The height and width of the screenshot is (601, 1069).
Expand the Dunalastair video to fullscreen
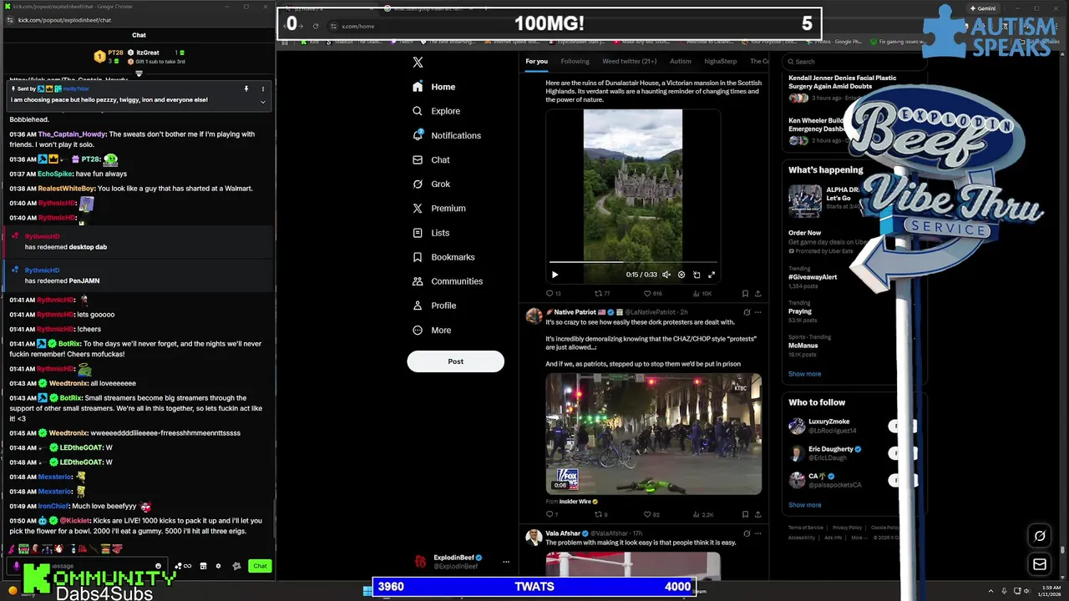712,275
